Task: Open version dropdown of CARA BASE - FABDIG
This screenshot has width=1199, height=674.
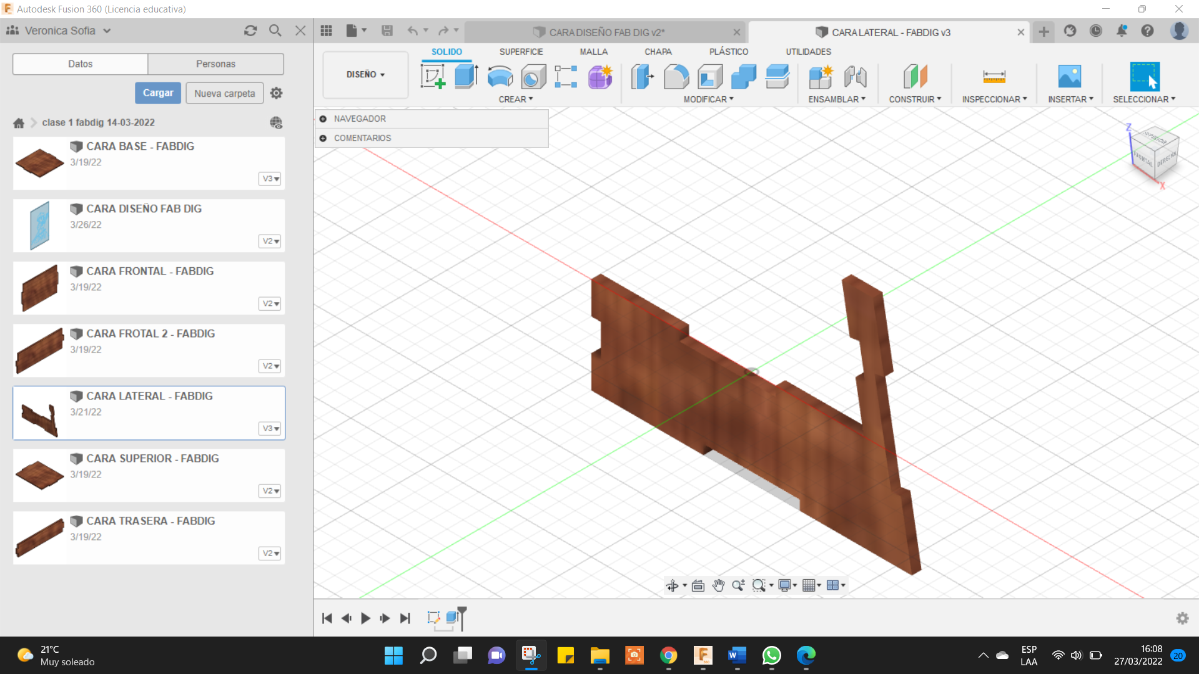Action: pos(270,179)
